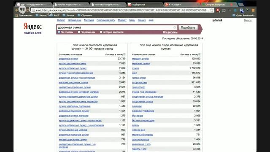Open the магазин дорожных сумок keyword link
The width and height of the screenshot is (270, 152).
tap(73, 82)
